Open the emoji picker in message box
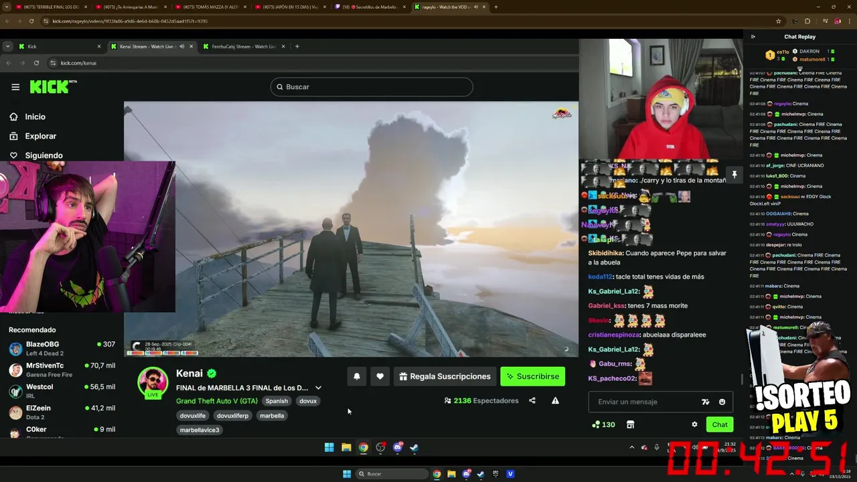The height and width of the screenshot is (482, 857). 722,402
